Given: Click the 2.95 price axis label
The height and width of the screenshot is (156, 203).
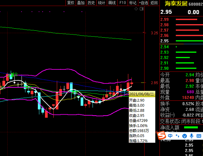Looking at the screenshot, I should tap(154, 83).
